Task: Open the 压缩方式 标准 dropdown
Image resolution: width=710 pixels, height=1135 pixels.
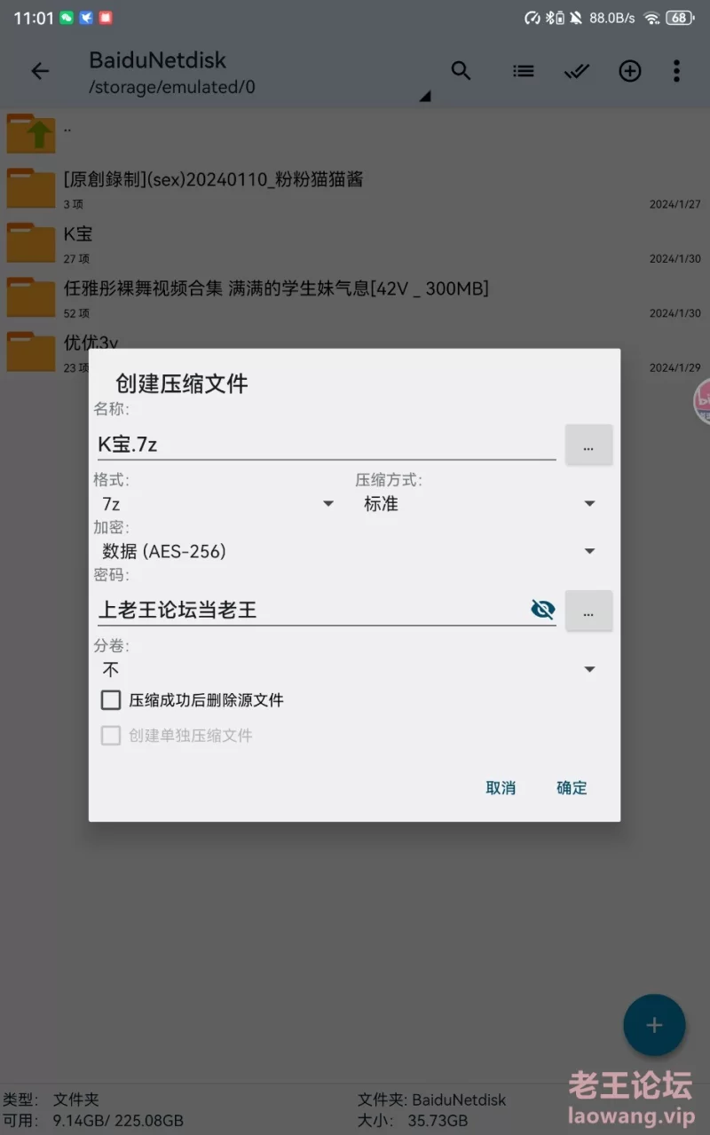Action: tap(479, 503)
